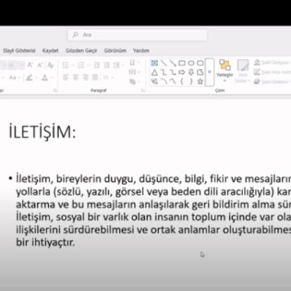
Task: Open the font size combo box
Action: pyautogui.click(x=16, y=65)
